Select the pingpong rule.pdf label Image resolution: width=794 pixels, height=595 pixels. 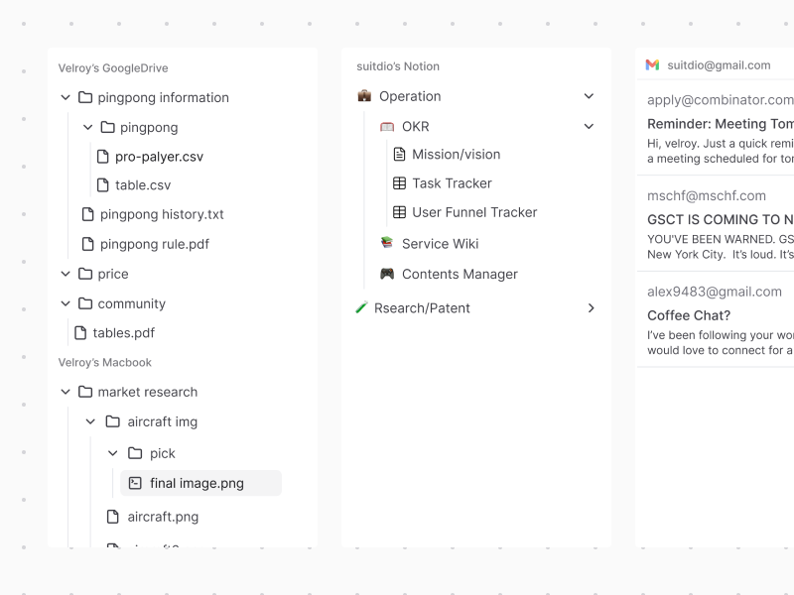point(155,245)
